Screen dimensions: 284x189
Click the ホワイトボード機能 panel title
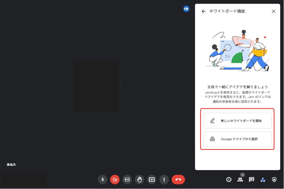pos(227,11)
